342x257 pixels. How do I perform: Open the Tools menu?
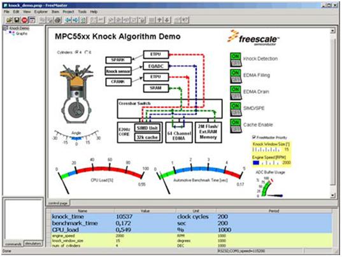[82, 11]
